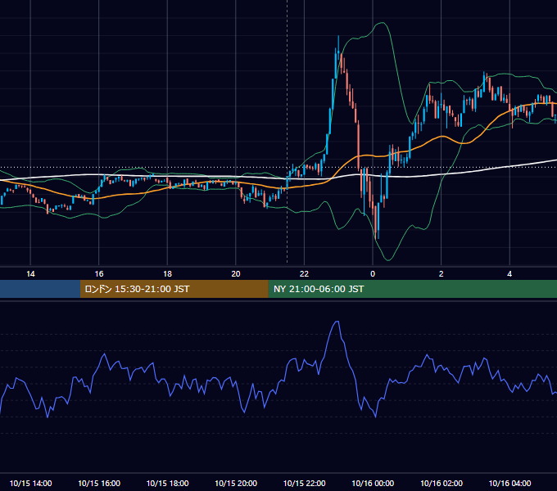Click the Bollinger upper band's highest peak
This screenshot has width=557, height=491.
coord(383,23)
